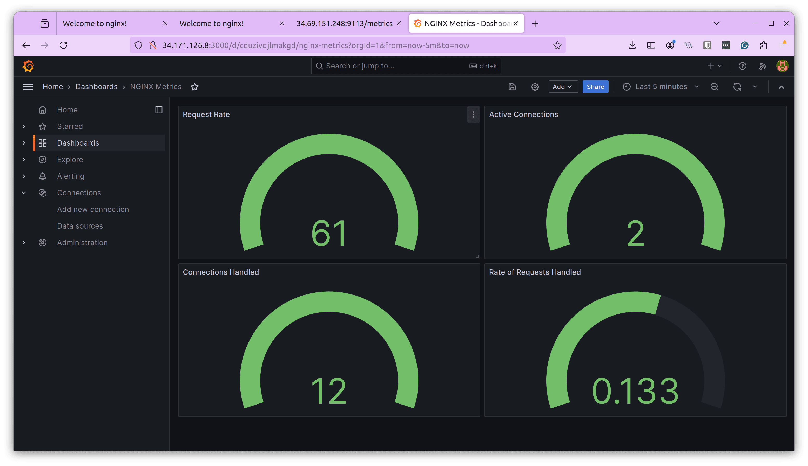
Task: Click the Active Connections panel title
Action: coord(523,115)
